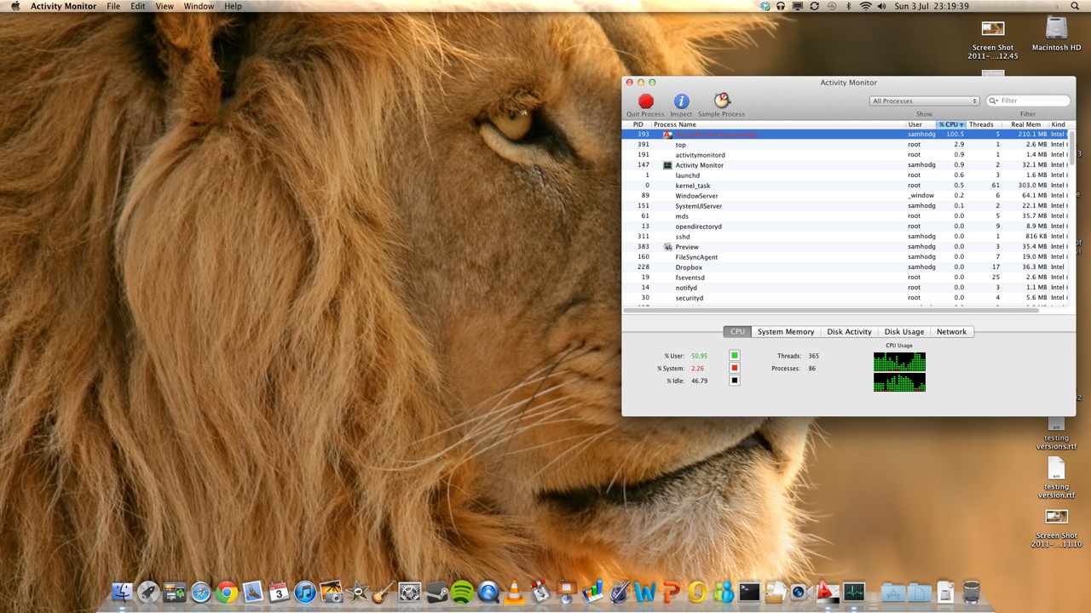
Task: Select the WindowServer process row
Action: tap(845, 196)
